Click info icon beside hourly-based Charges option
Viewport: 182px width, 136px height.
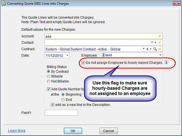(166, 63)
